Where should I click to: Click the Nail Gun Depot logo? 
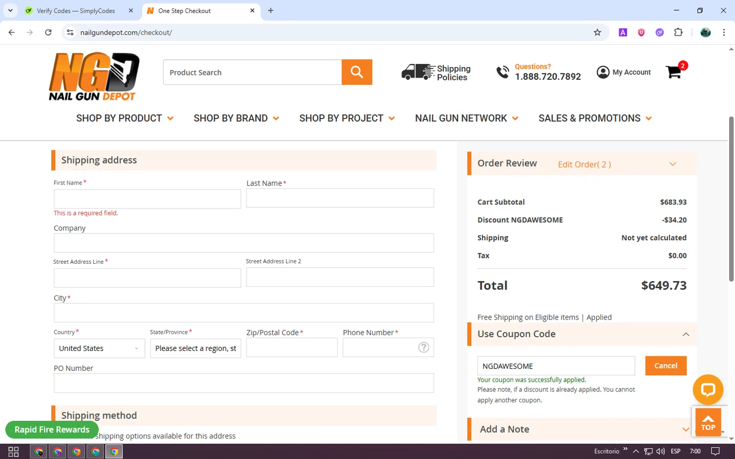point(94,76)
